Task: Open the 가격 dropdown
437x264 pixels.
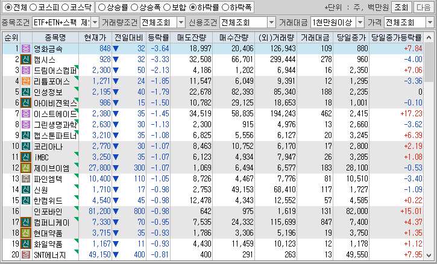Action: pyautogui.click(x=430, y=22)
